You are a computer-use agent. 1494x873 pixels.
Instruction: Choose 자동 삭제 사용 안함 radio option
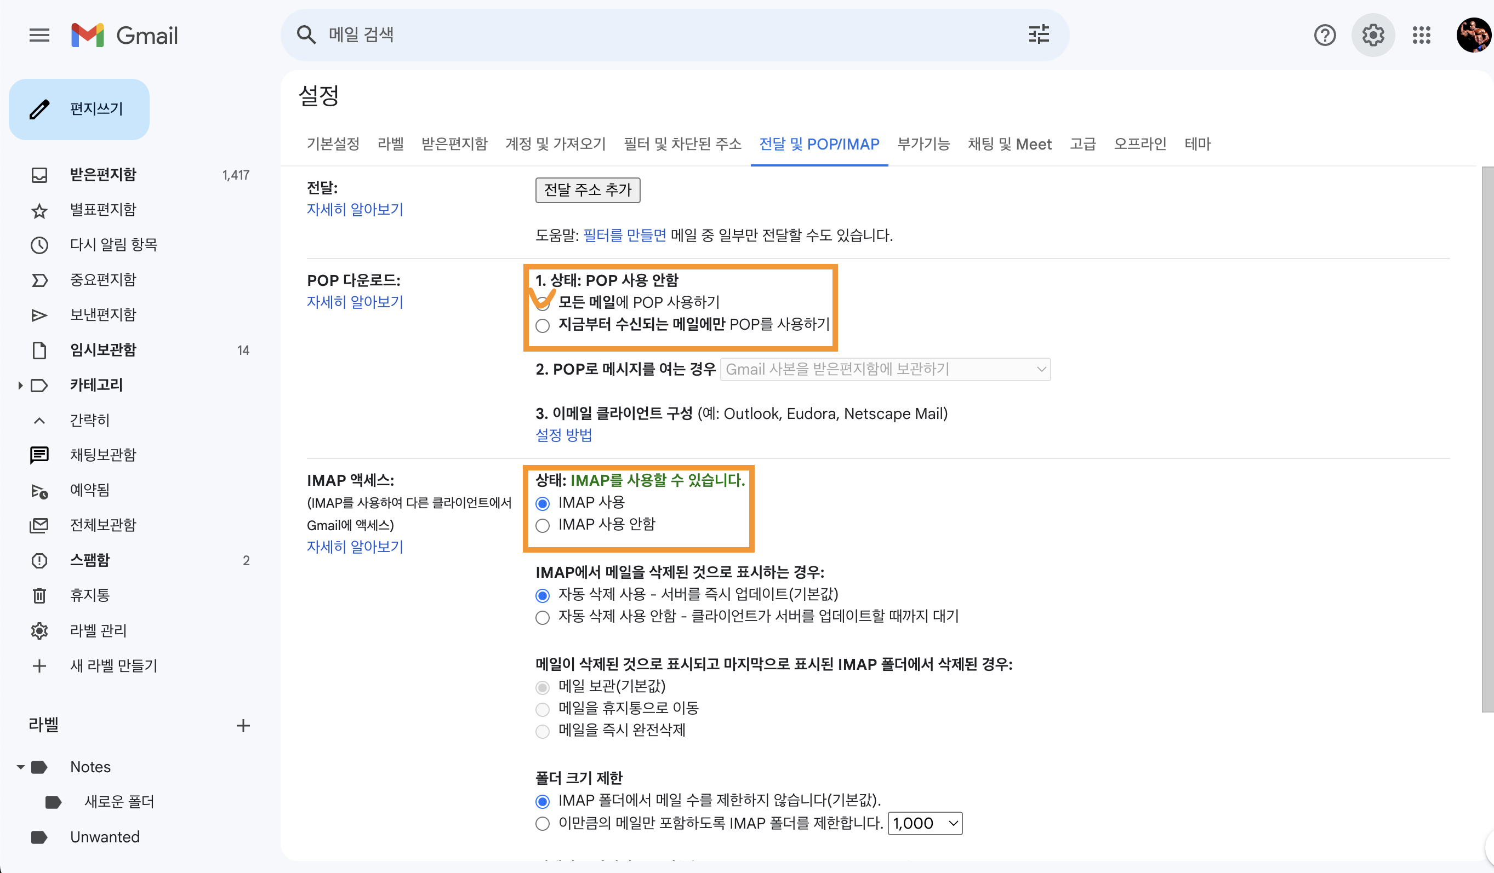click(543, 617)
